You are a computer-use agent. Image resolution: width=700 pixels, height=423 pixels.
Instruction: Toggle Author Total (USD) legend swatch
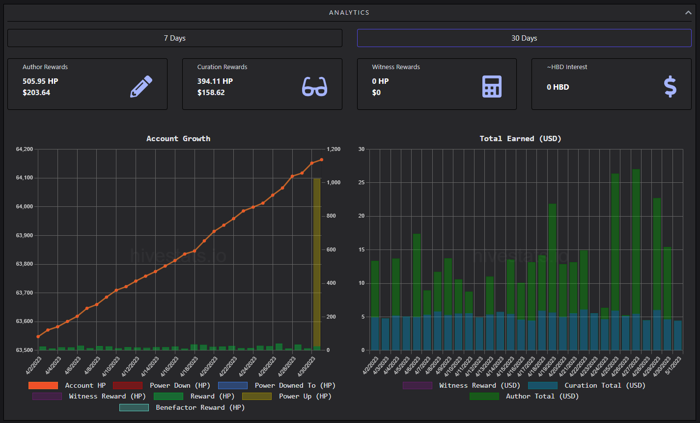click(484, 396)
